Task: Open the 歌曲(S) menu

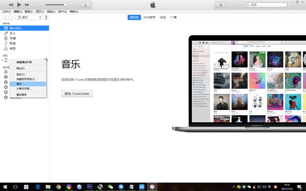Action: tap(29, 12)
